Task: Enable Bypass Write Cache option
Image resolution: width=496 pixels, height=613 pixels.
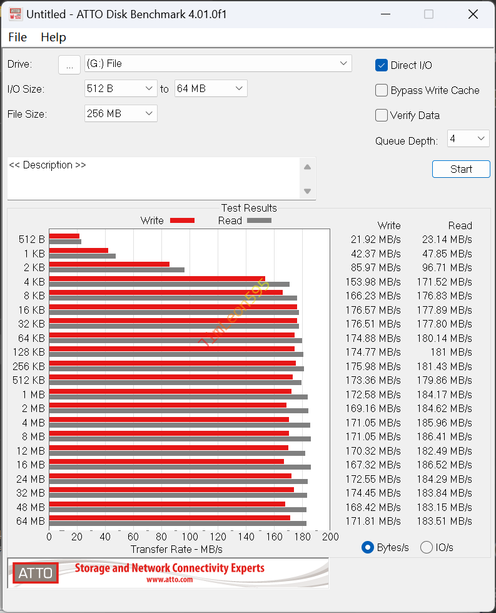Action: tap(382, 90)
